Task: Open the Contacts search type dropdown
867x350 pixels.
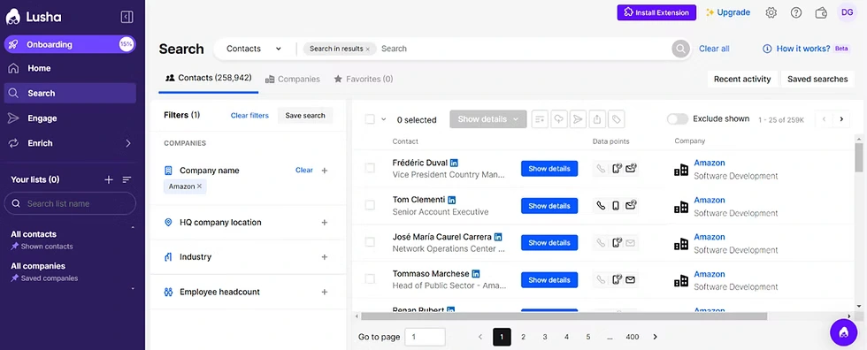Action: [x=254, y=49]
